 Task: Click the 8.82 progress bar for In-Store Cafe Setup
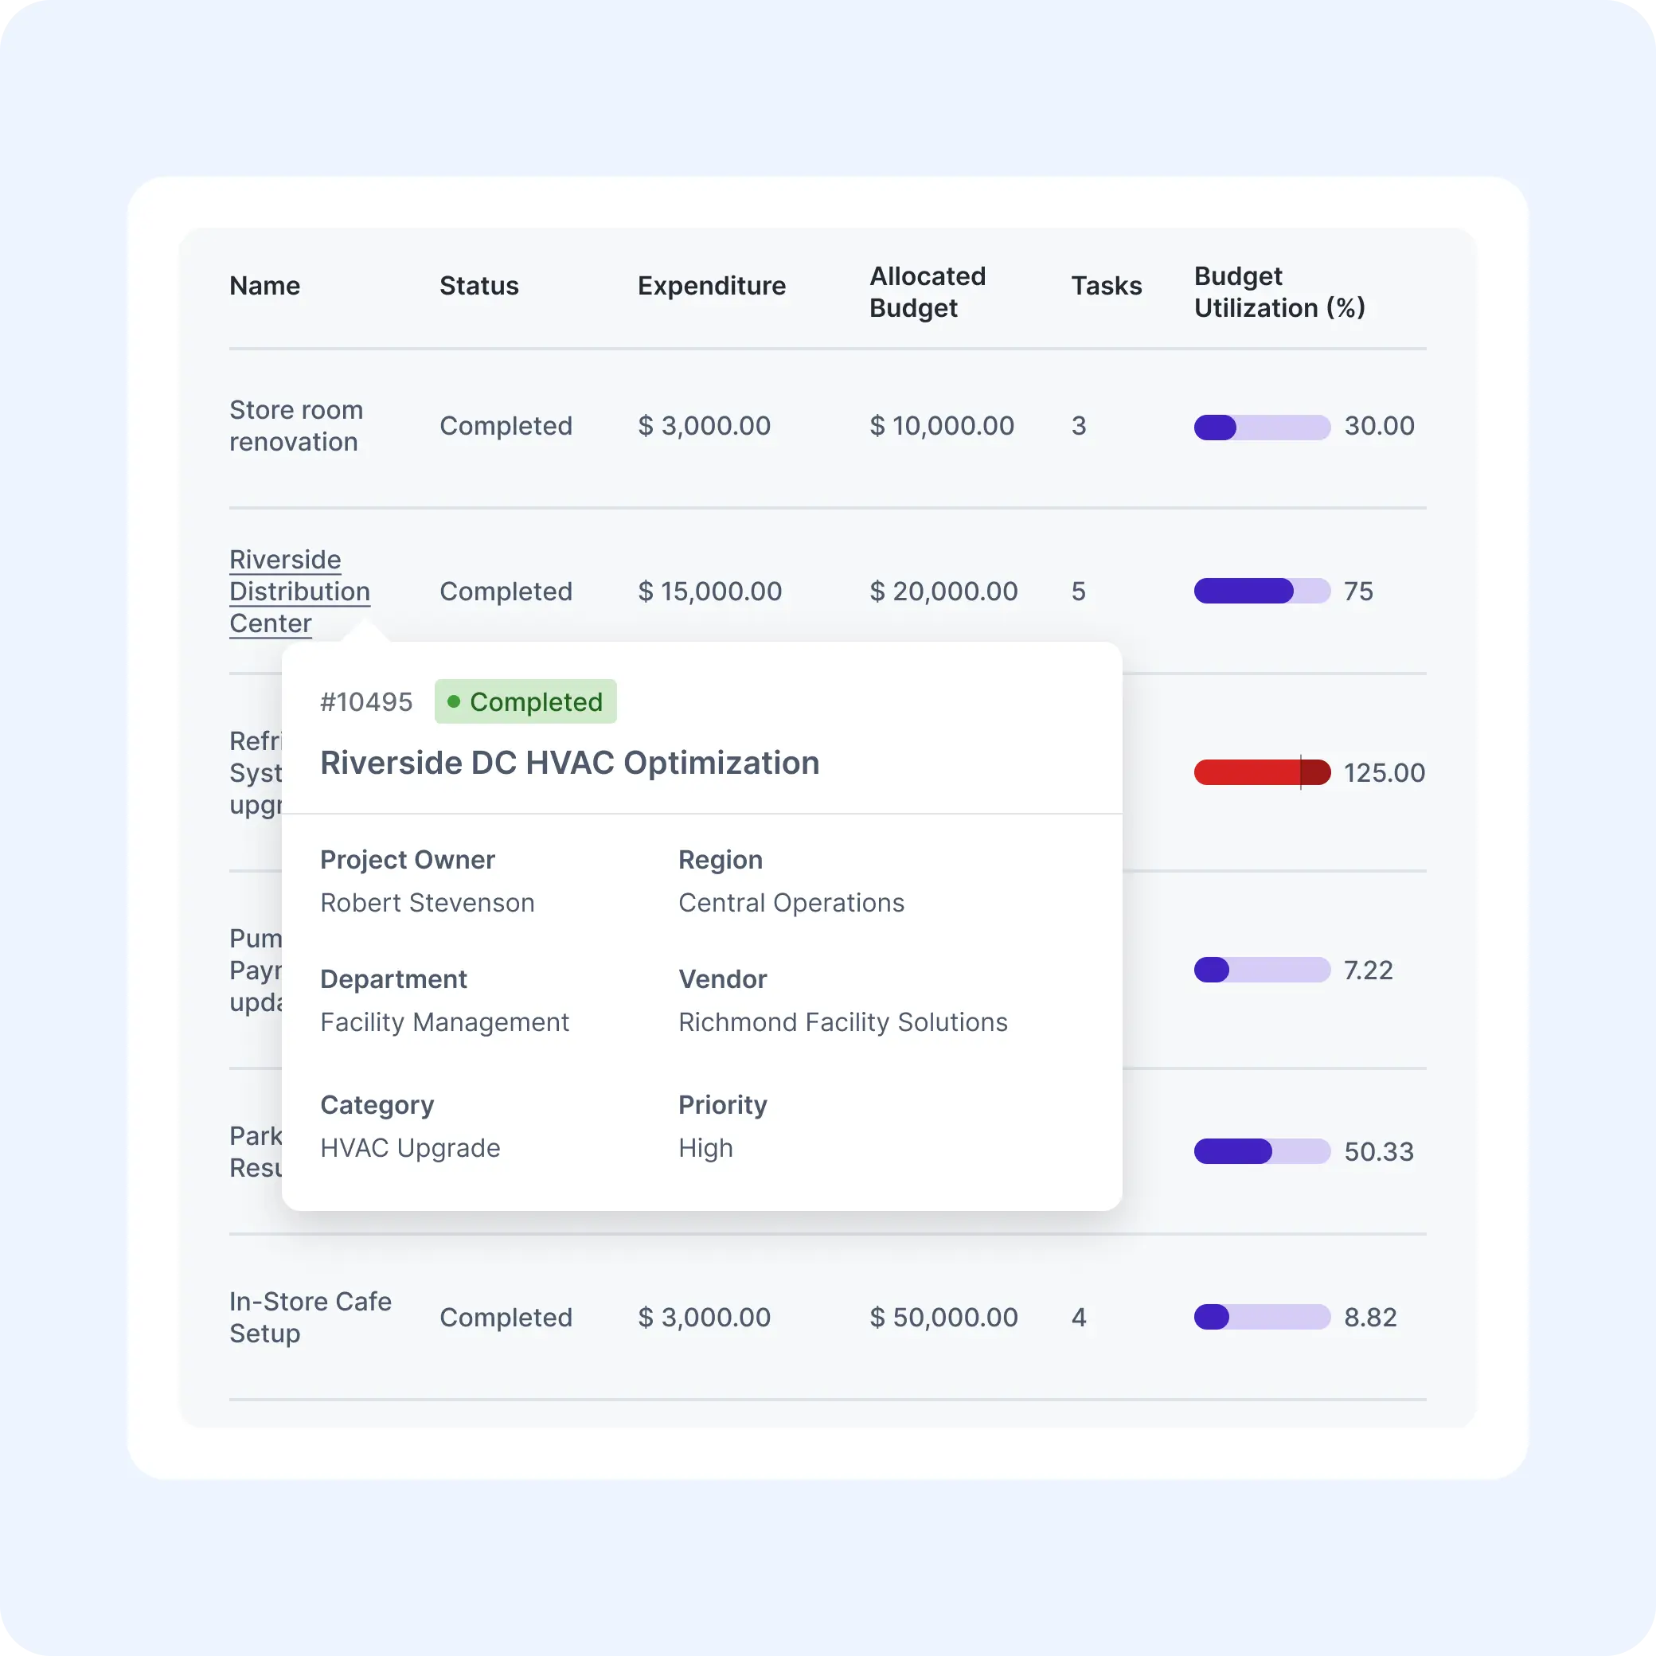pos(1262,1318)
